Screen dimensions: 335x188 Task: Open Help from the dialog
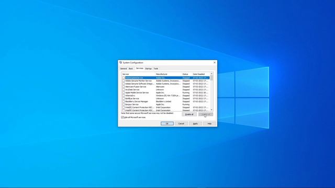209,124
